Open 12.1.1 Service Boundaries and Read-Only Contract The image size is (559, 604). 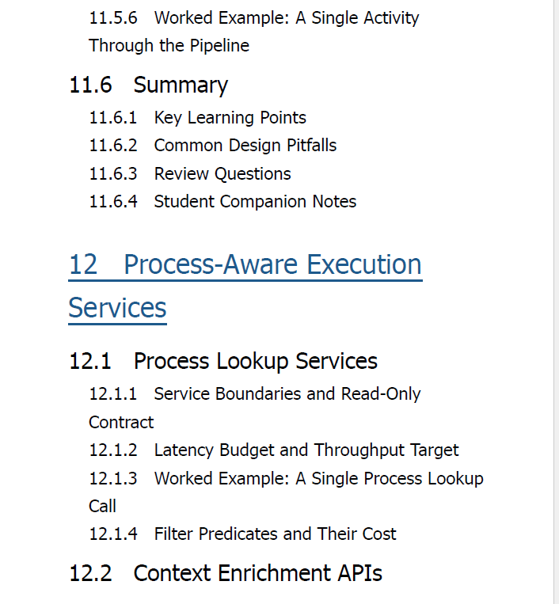click(255, 408)
